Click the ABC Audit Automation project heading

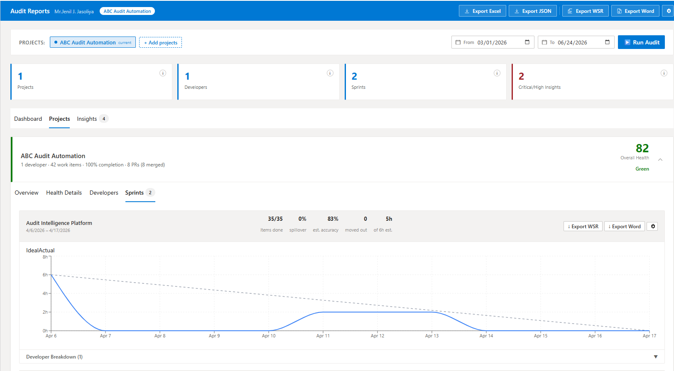point(53,156)
